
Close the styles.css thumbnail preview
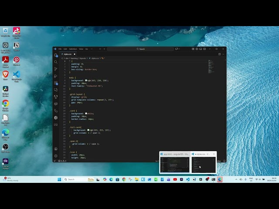214,154
